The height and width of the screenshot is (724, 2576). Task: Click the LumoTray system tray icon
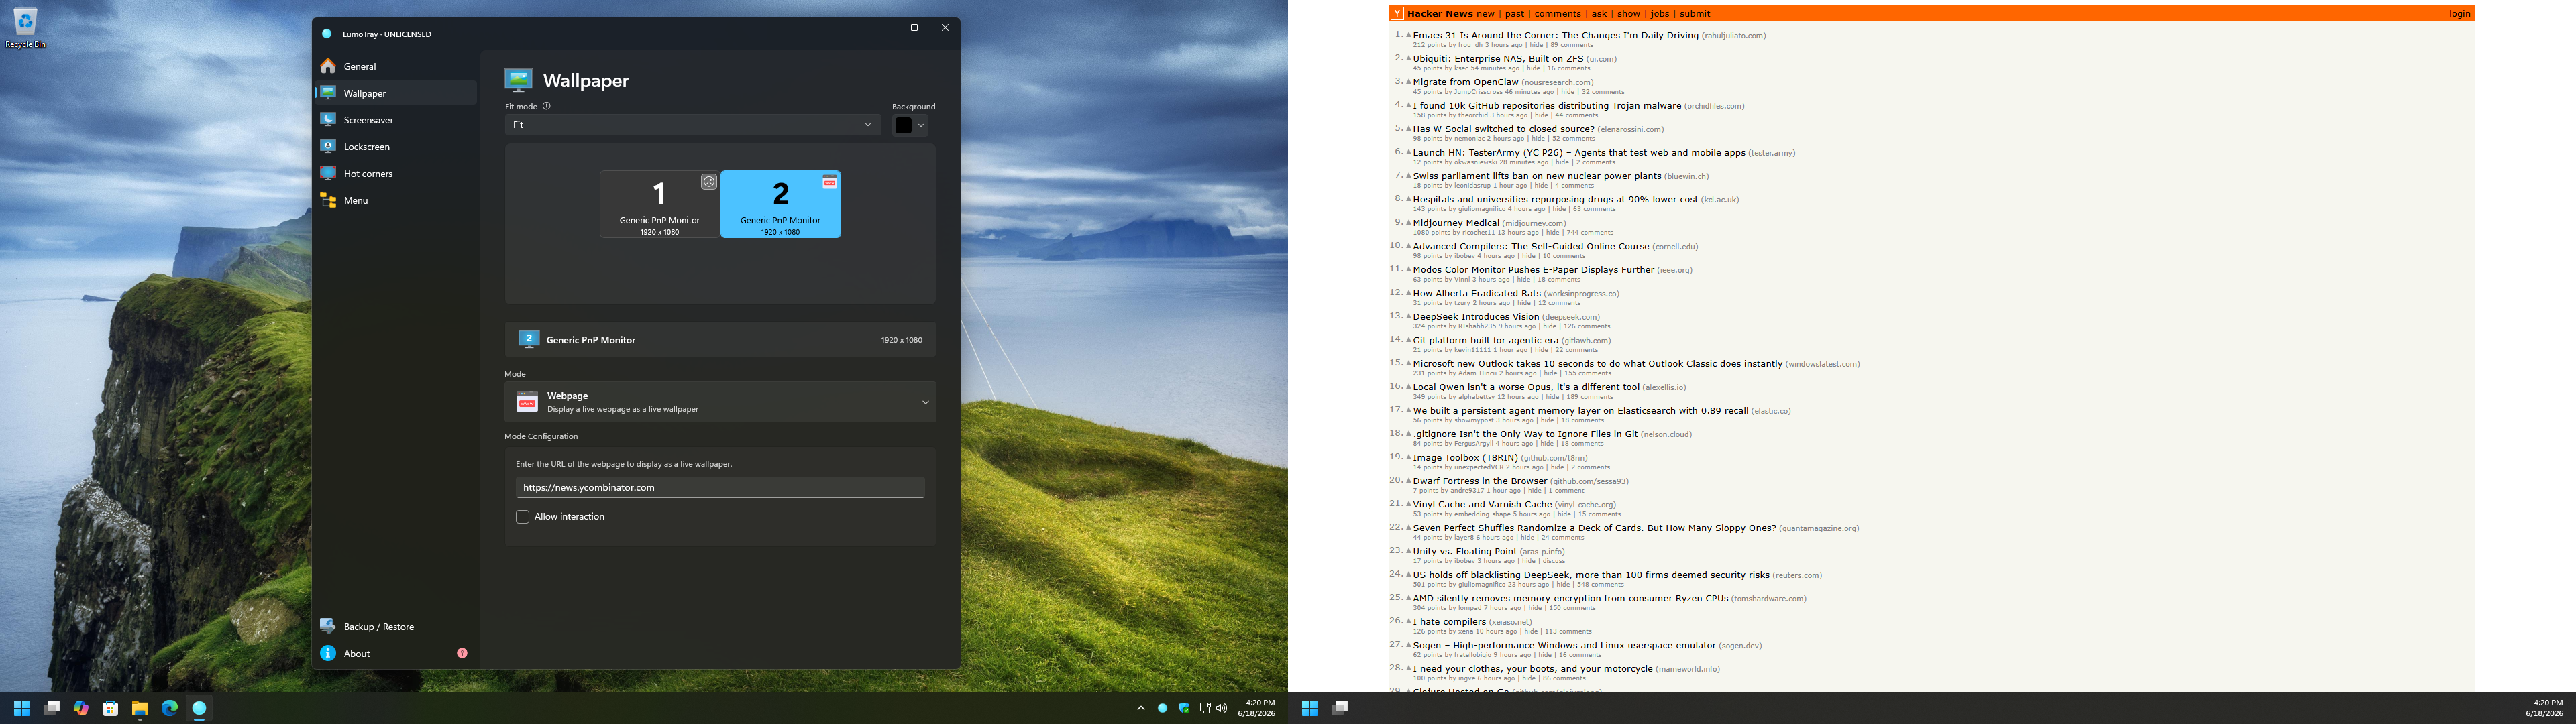[x=1162, y=708]
